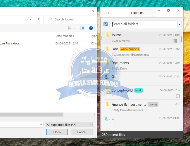
Task: Click the note icon on Conceptworld row
Action: [x=177, y=96]
